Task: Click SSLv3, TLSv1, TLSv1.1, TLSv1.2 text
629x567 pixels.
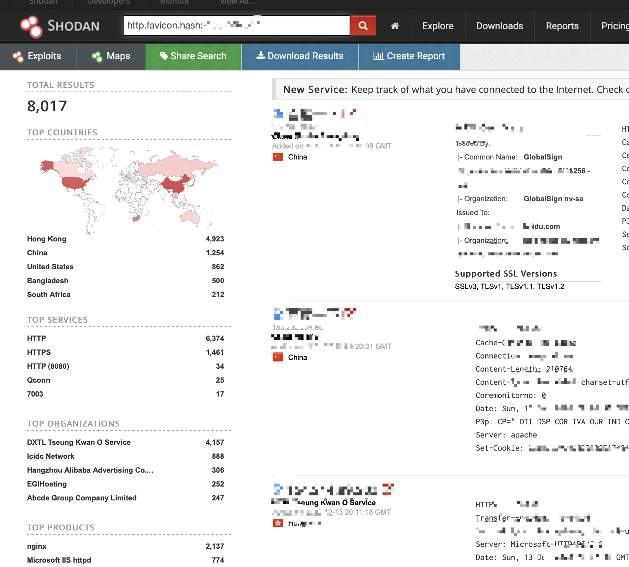Action: [509, 286]
